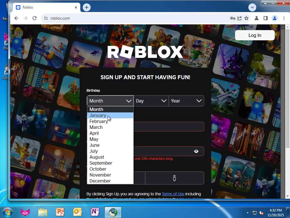Open Chrome Labs flask icon

(257, 18)
